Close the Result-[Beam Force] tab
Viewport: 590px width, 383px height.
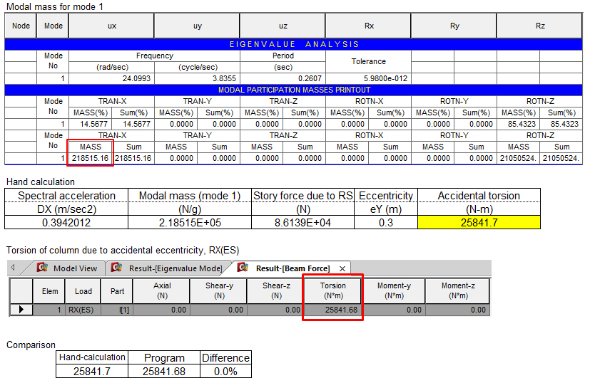point(342,268)
